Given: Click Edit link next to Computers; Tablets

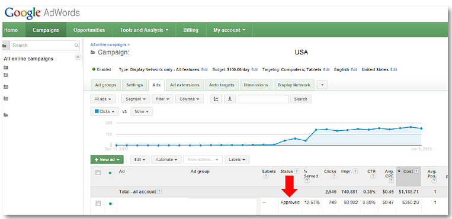Looking at the screenshot, I should (x=326, y=69).
